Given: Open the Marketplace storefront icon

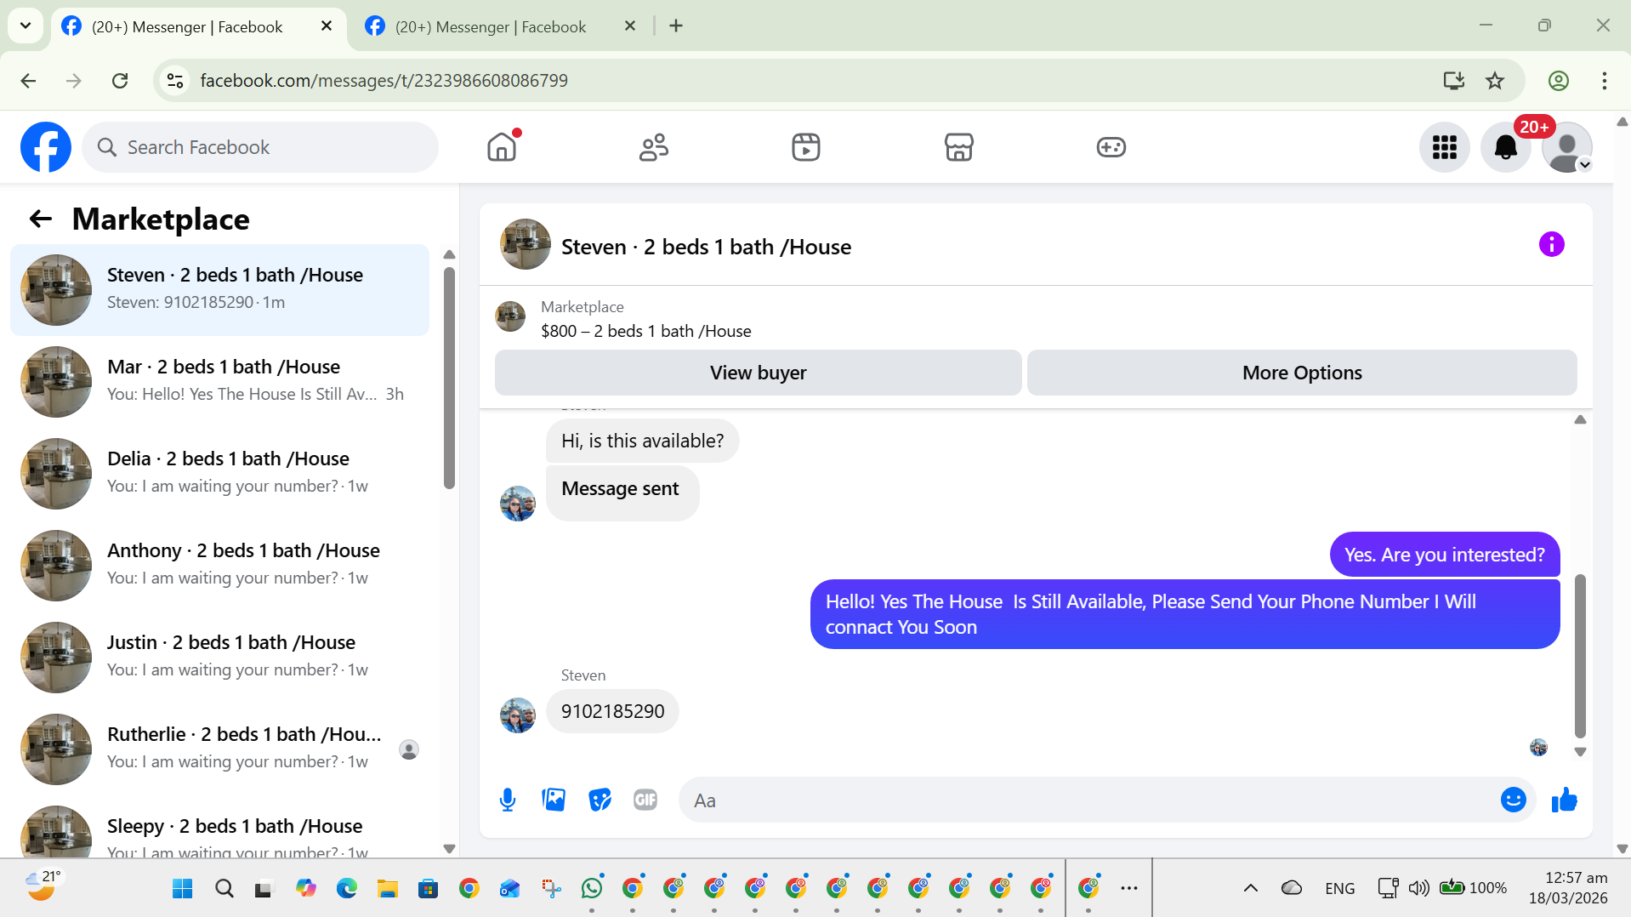Looking at the screenshot, I should point(958,147).
